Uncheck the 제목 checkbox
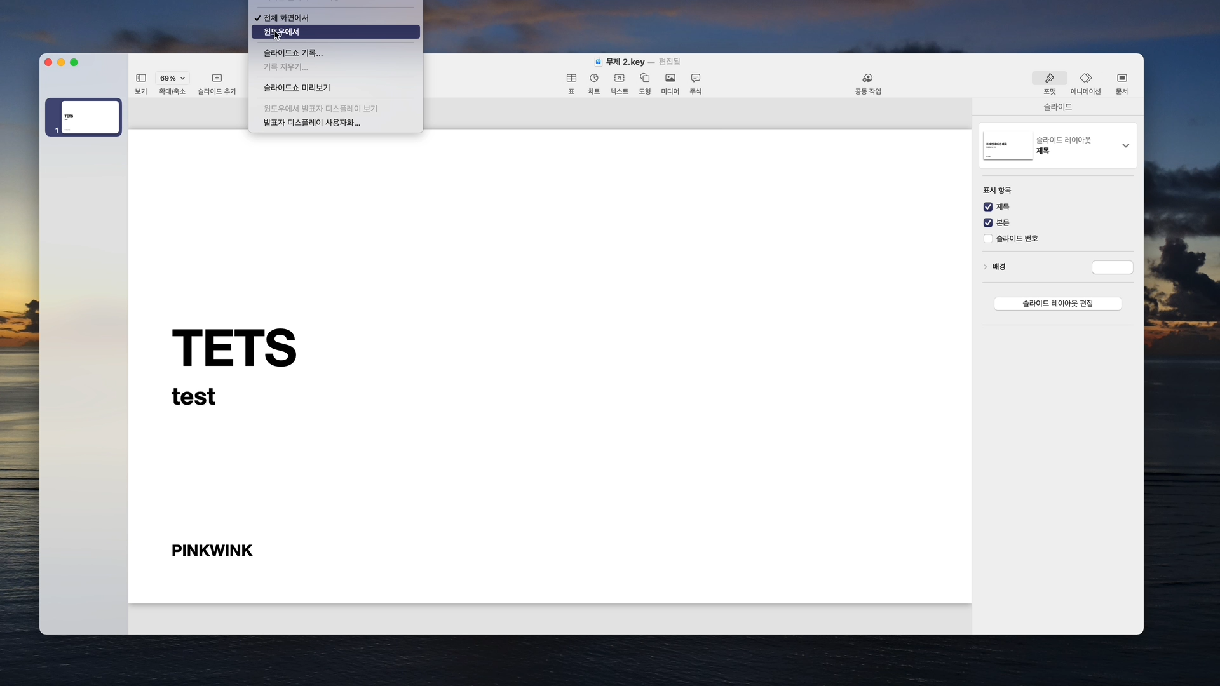This screenshot has height=686, width=1220. (988, 207)
